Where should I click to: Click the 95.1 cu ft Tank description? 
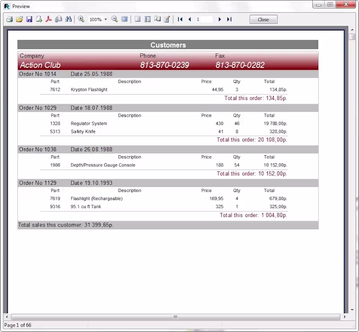[x=86, y=206]
